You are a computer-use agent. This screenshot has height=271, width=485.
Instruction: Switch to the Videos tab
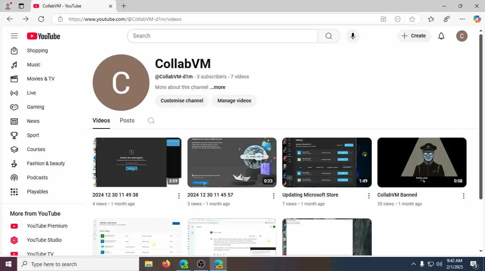(x=101, y=121)
